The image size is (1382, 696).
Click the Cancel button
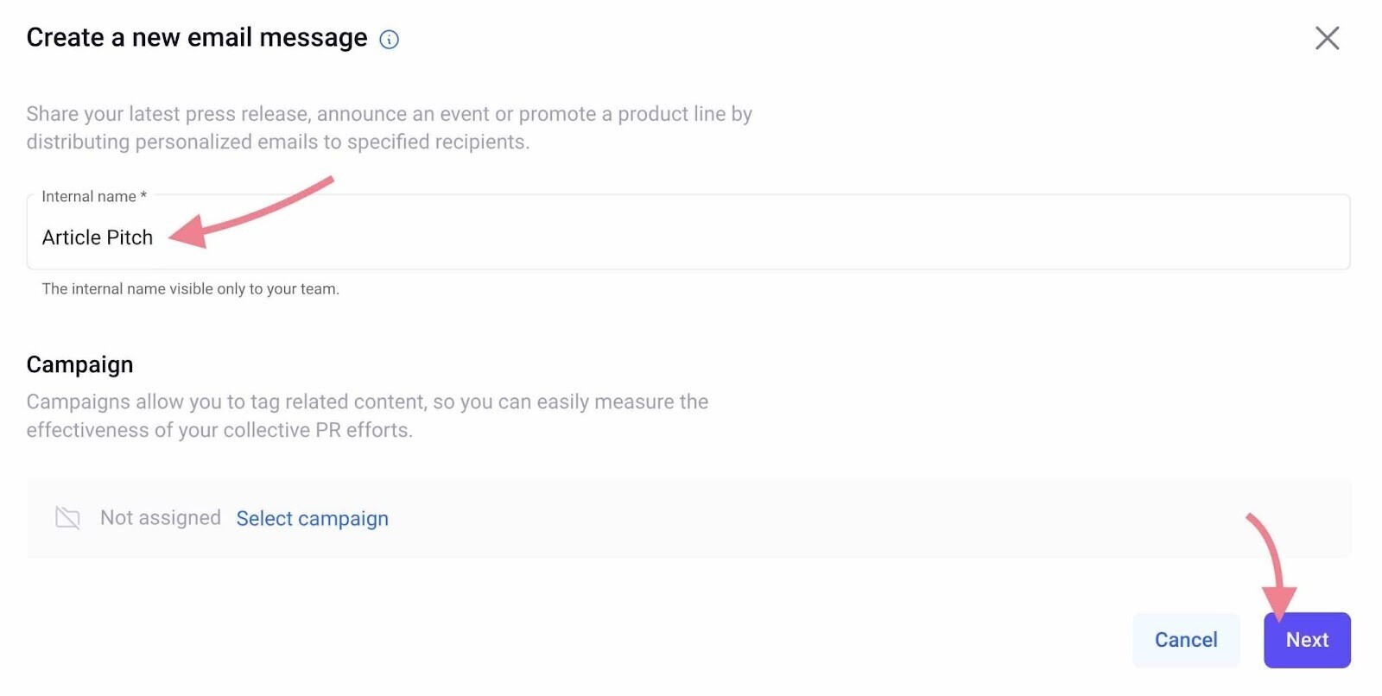pos(1186,640)
